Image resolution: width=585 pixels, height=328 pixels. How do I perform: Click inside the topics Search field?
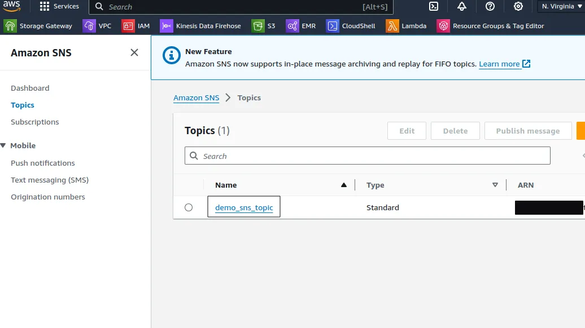tap(367, 156)
